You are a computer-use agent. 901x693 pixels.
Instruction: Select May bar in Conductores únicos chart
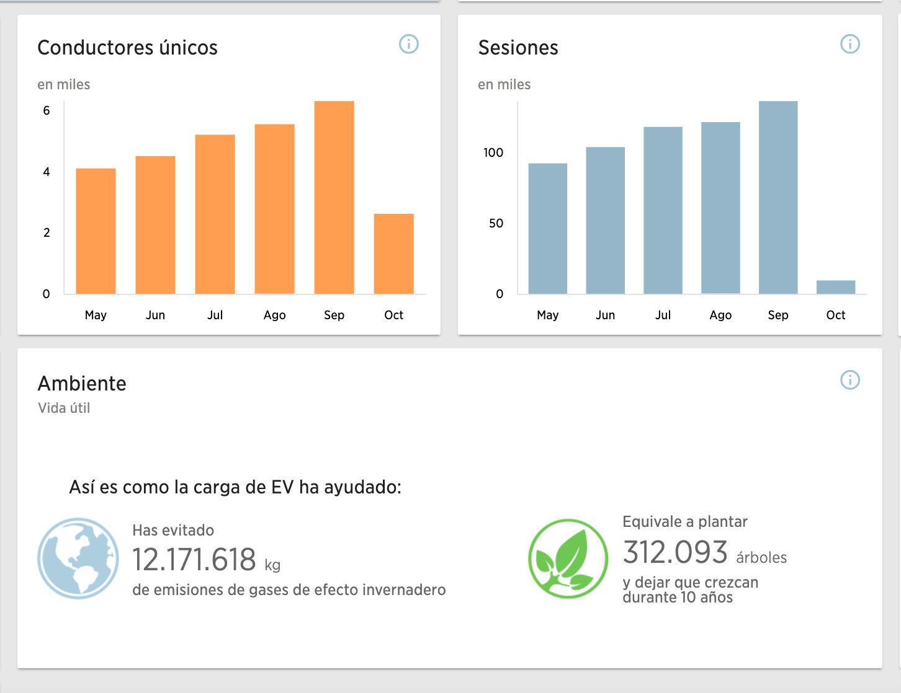(x=96, y=231)
